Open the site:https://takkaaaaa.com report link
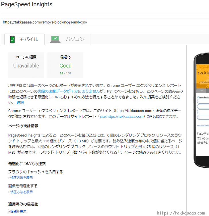209x216 pixels. point(121,116)
